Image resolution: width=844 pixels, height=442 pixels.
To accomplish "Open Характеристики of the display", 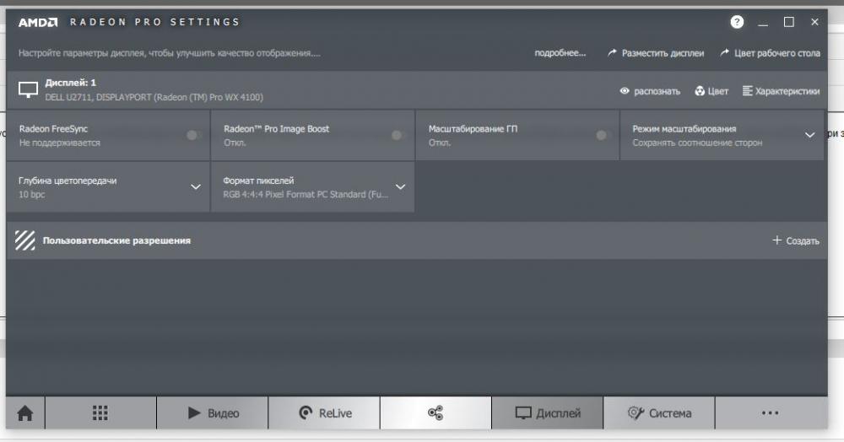I will pyautogui.click(x=787, y=91).
